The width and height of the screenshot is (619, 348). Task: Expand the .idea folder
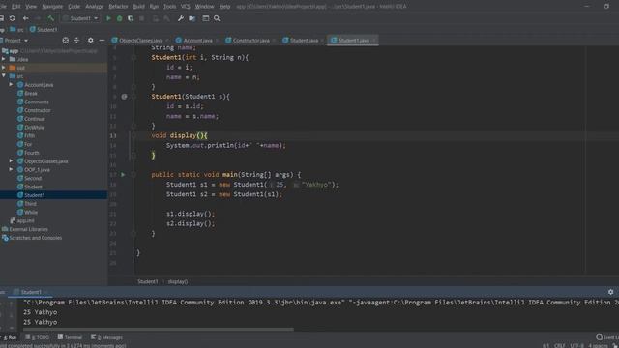[x=4, y=59]
